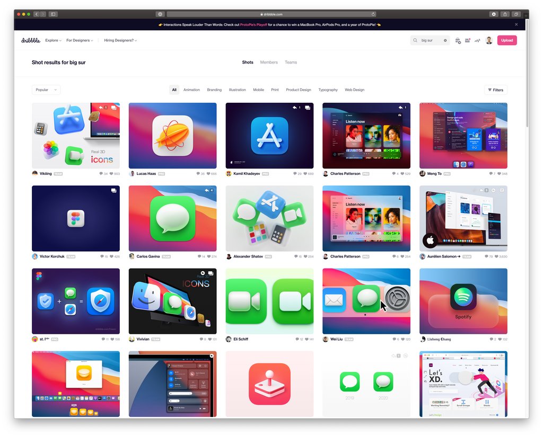Screen dimensions: 543x437
Task: Click comment bubble on Carlos Gavina's shot
Action: point(199,256)
